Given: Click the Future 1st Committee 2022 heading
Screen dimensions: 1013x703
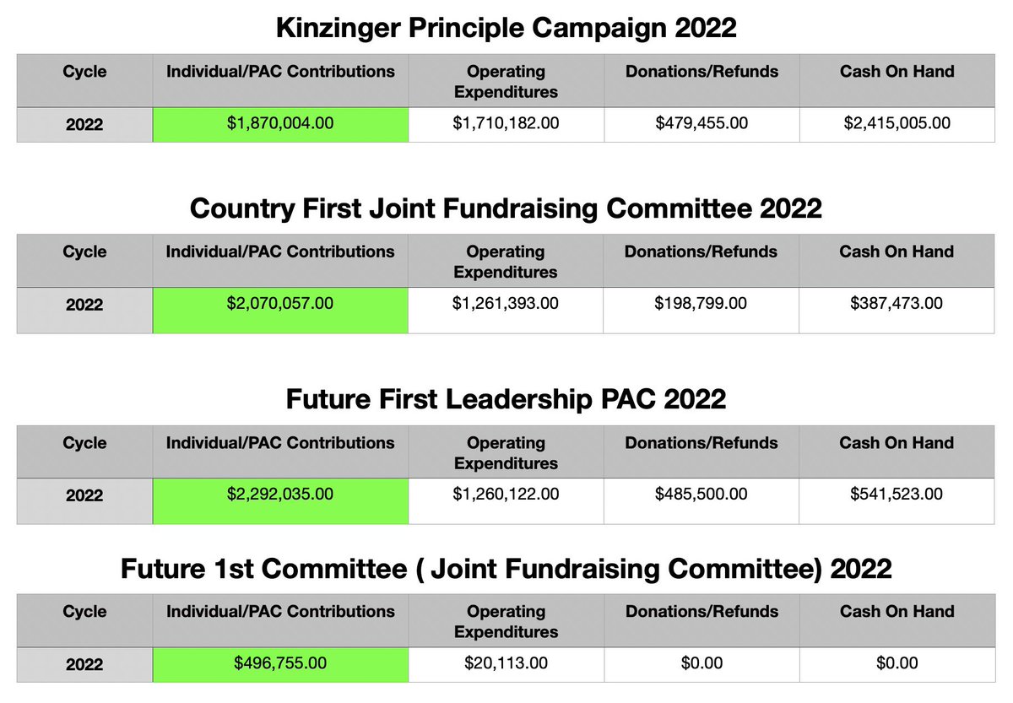Looking at the screenshot, I should pos(506,569).
